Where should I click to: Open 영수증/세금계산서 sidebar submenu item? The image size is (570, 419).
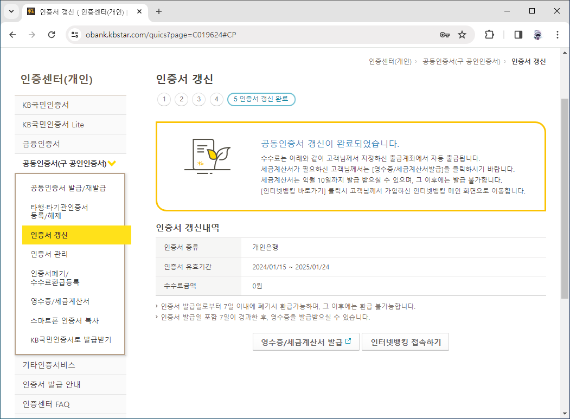tap(60, 301)
